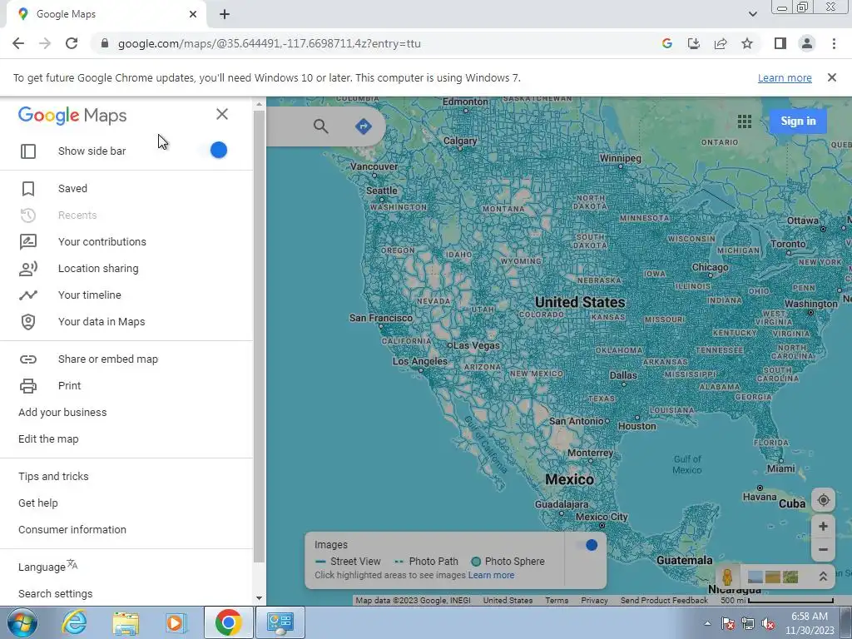Open a new tab with the plus button
Image resolution: width=852 pixels, height=639 pixels.
coord(225,15)
